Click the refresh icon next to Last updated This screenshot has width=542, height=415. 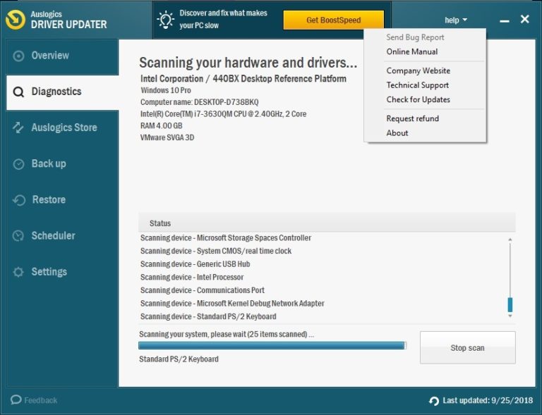434,401
